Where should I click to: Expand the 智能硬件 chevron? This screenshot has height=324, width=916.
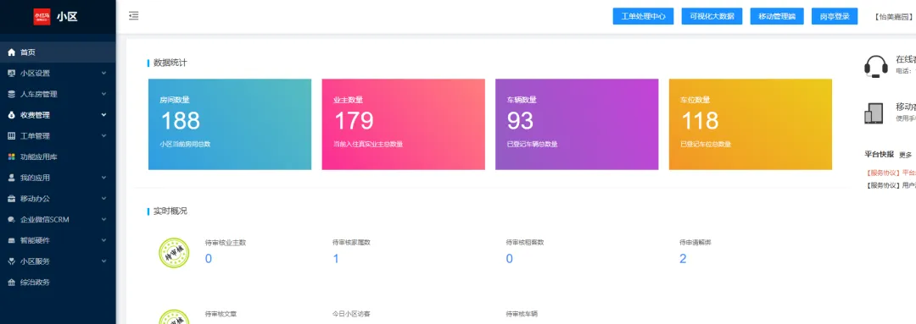pos(104,240)
